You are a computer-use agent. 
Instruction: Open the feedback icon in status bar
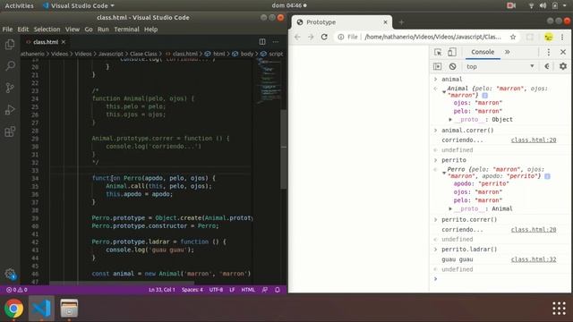[265, 290]
